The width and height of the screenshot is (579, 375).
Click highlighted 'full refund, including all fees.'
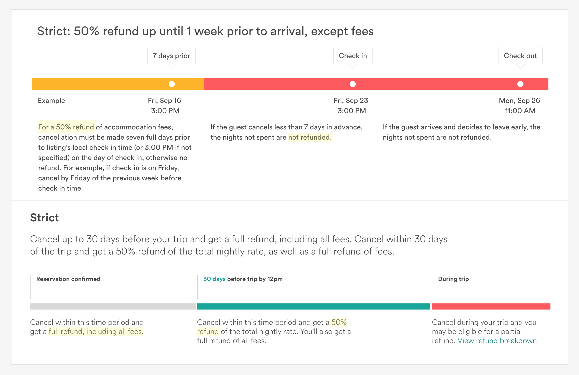click(x=96, y=331)
